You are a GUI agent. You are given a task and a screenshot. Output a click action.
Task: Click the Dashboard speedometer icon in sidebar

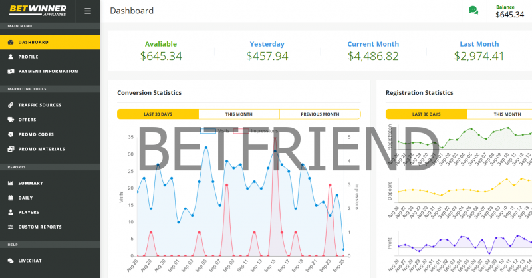click(11, 42)
